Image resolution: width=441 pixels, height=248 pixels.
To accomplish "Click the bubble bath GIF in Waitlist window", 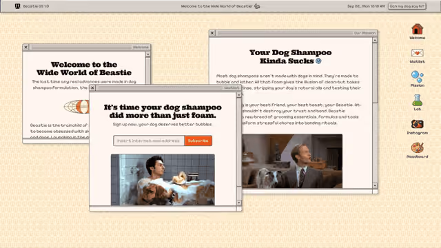I will click(x=163, y=180).
